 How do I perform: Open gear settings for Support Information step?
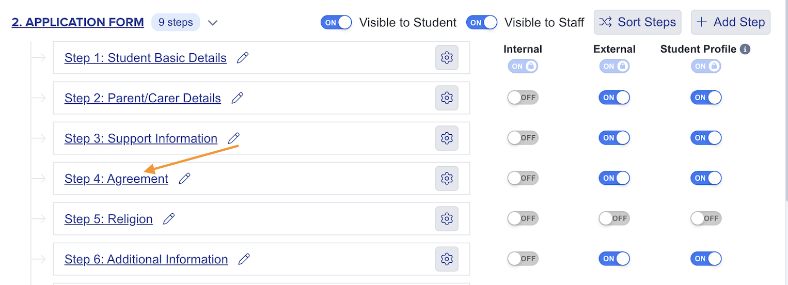447,138
